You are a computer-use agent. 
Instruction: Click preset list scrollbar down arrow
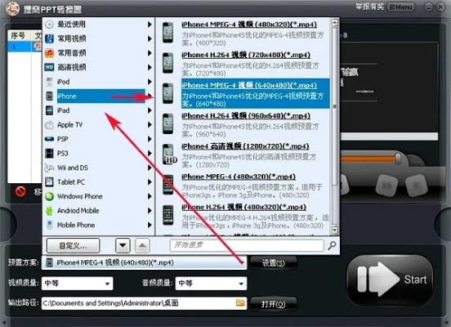click(x=334, y=230)
